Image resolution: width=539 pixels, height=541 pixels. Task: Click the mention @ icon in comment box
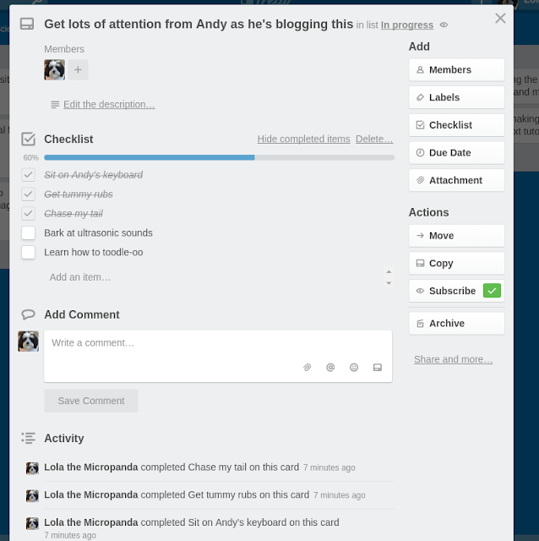(x=330, y=368)
